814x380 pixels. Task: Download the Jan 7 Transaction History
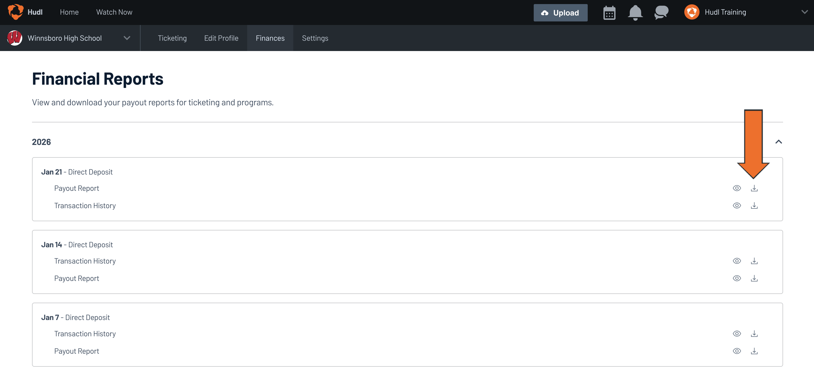pos(754,334)
